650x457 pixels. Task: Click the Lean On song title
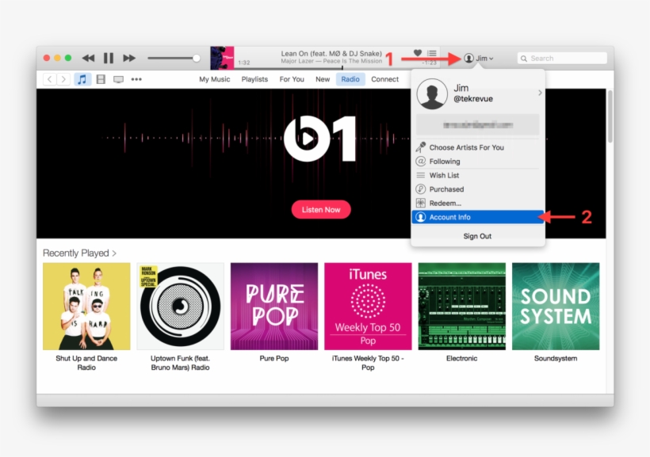pyautogui.click(x=331, y=53)
